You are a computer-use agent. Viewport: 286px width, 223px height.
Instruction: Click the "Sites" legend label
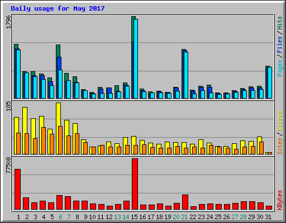[x=279, y=146]
